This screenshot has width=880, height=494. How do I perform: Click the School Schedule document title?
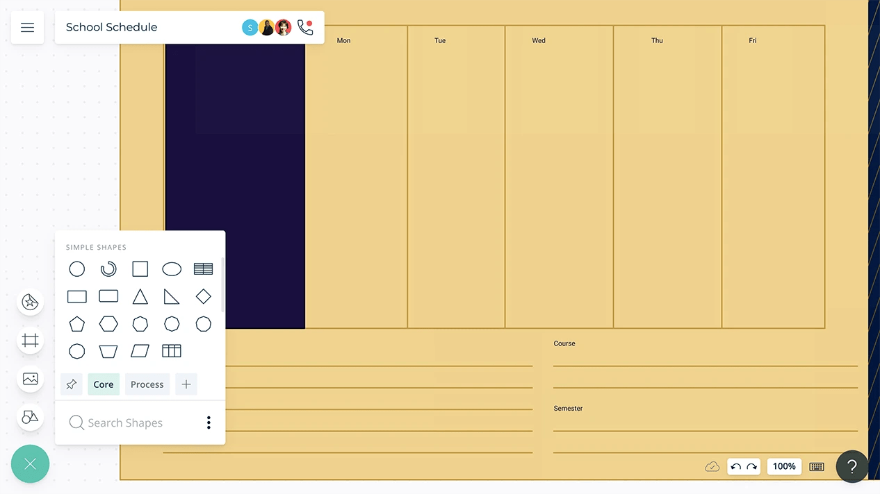coord(111,27)
